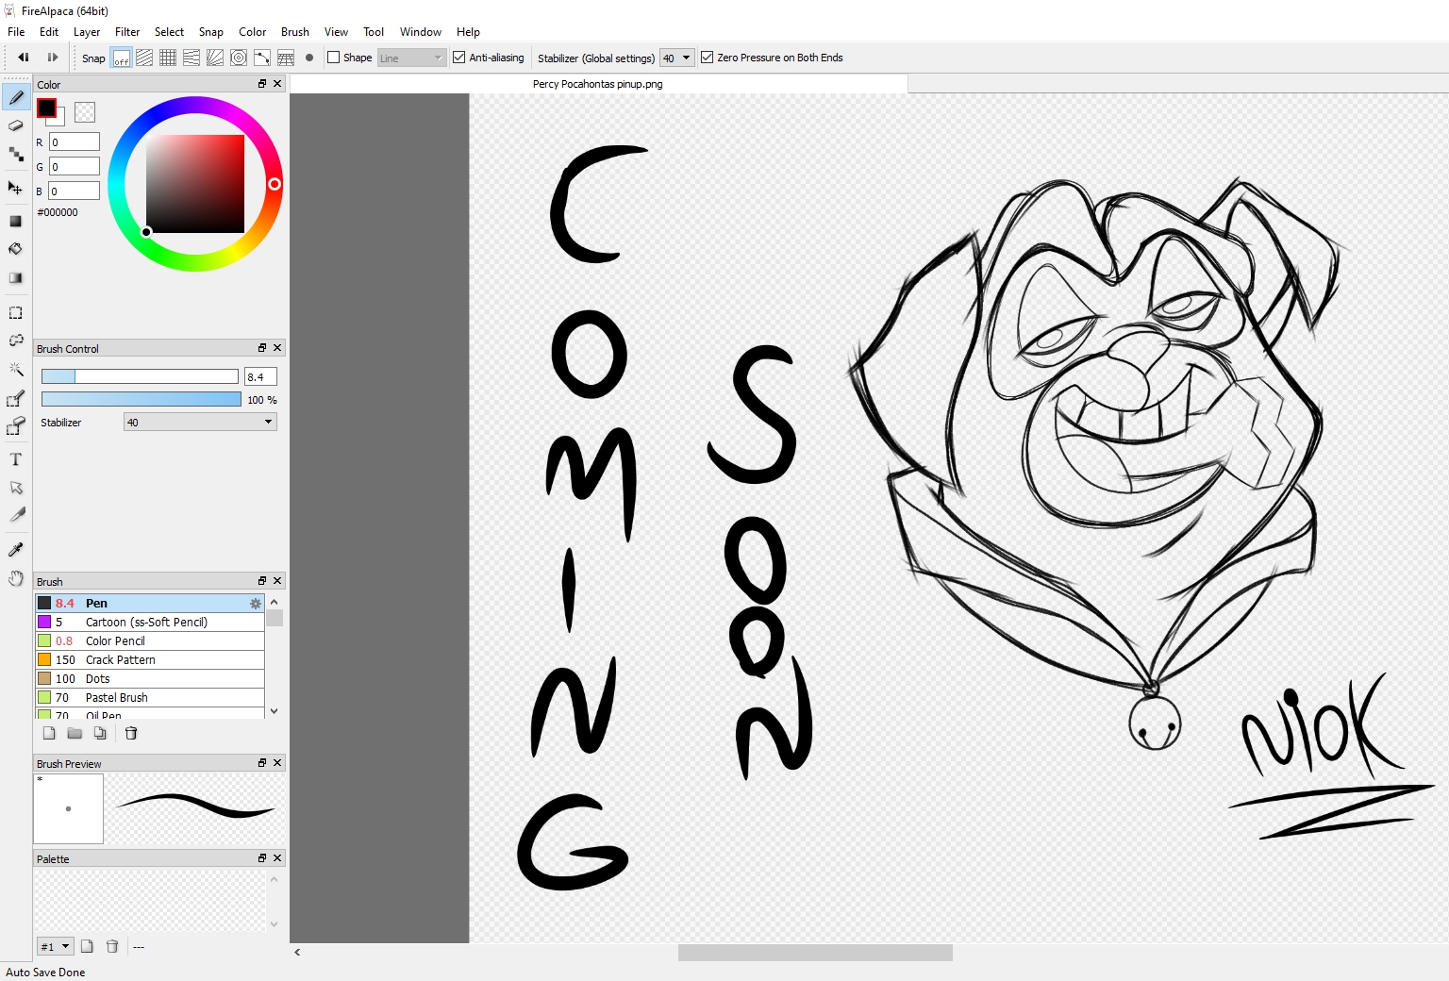Float the Color panel
The image size is (1449, 981).
[262, 84]
